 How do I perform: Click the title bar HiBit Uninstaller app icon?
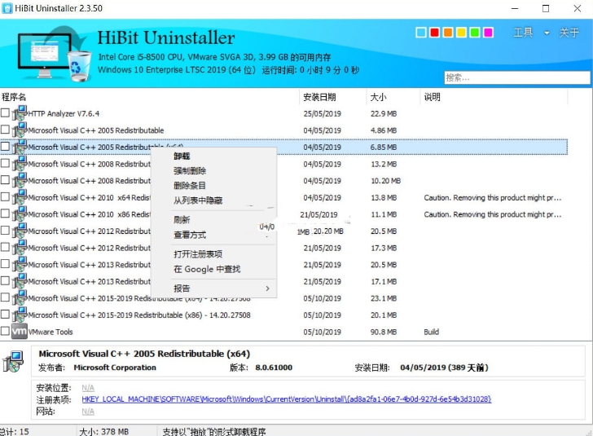(x=8, y=8)
